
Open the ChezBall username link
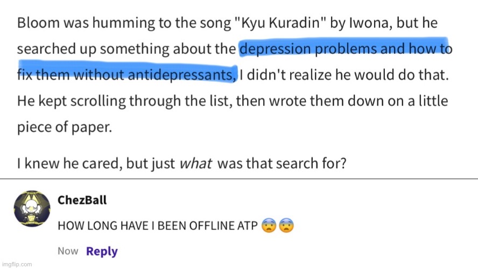pyautogui.click(x=82, y=200)
